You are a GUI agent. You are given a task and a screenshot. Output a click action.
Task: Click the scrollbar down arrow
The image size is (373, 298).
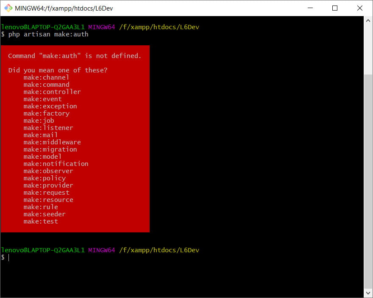(368, 293)
